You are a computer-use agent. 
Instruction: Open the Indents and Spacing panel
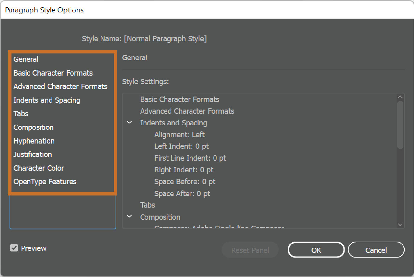click(x=47, y=100)
